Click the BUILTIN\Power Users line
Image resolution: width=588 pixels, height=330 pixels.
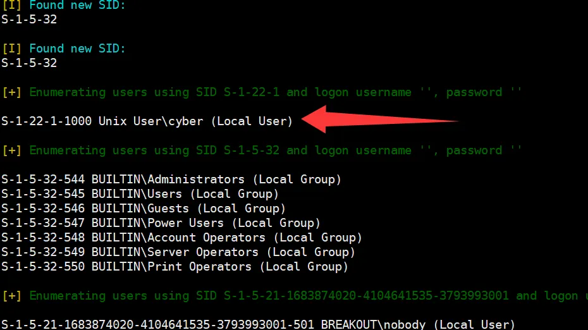pos(161,223)
